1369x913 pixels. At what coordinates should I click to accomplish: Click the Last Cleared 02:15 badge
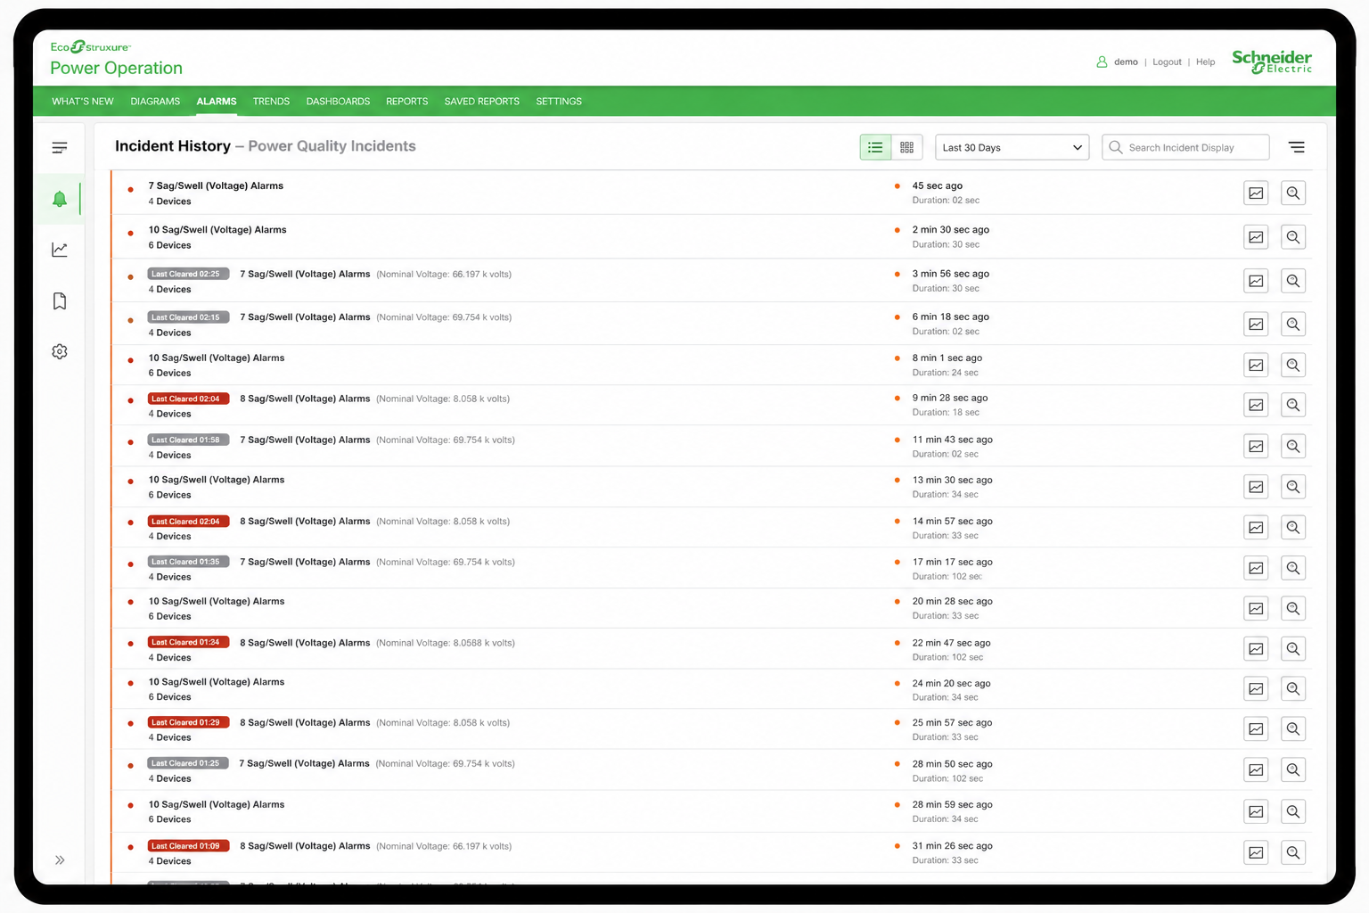189,317
